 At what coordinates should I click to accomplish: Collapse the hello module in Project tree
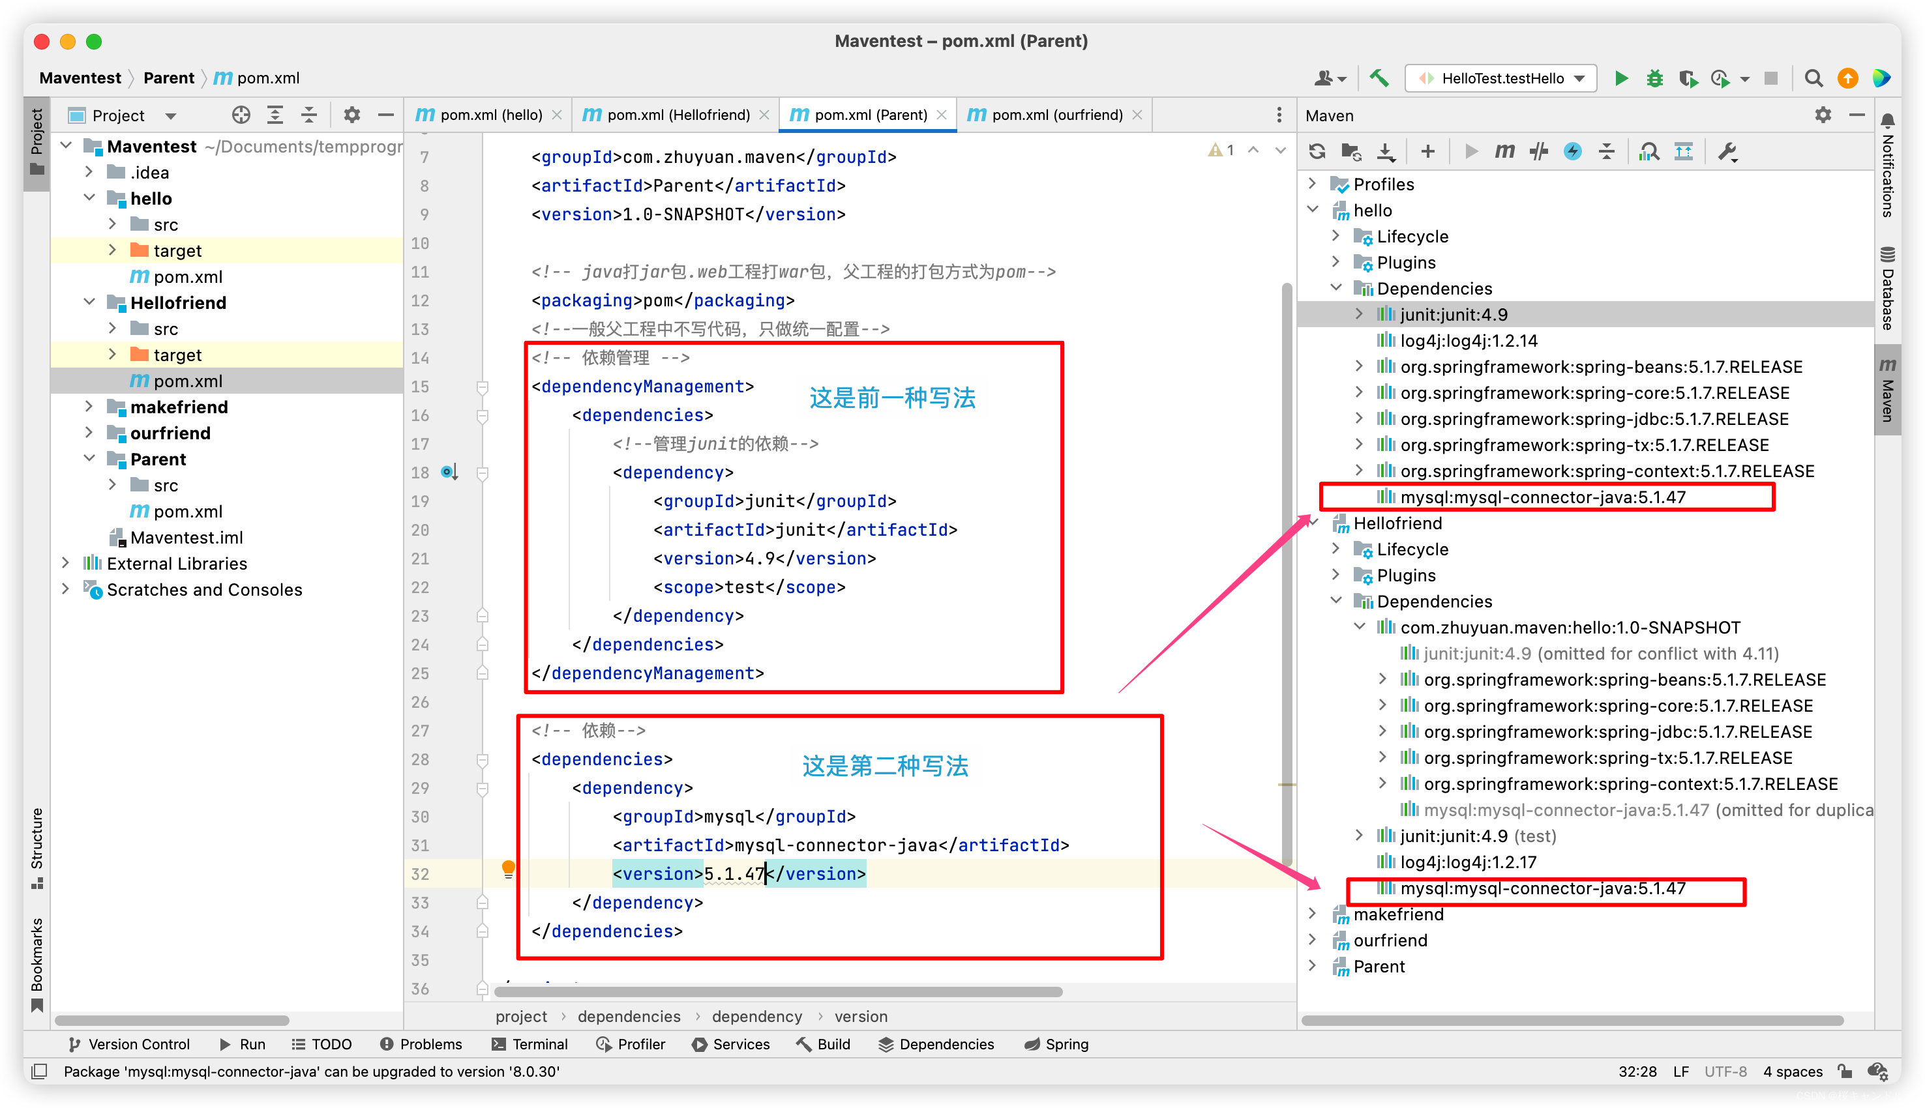click(89, 198)
